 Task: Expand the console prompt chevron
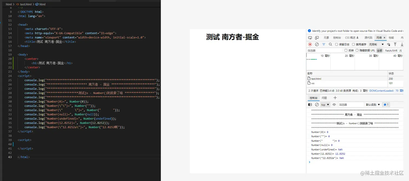pyautogui.click(x=310, y=162)
